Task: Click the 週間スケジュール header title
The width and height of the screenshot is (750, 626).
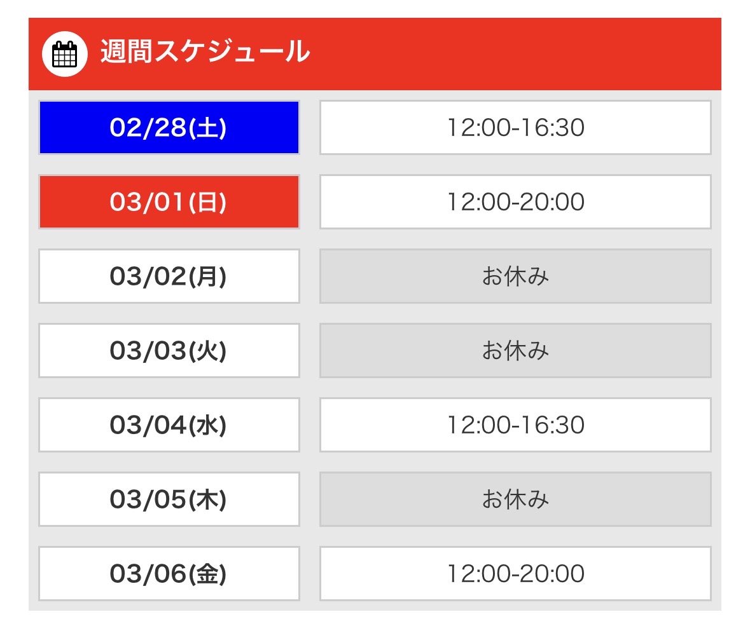Action: pos(205,52)
